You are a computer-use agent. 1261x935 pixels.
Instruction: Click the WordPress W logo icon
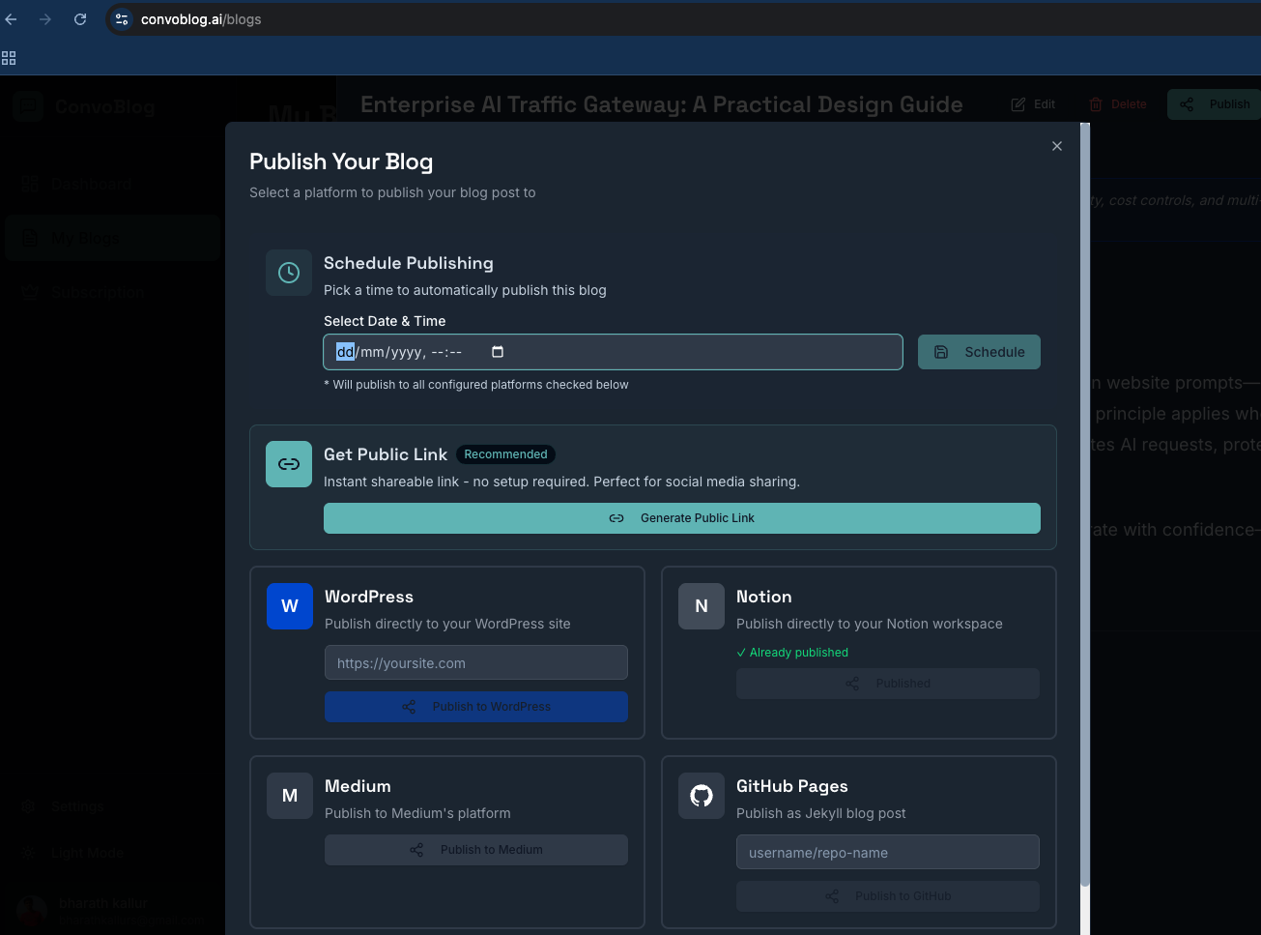pos(290,606)
